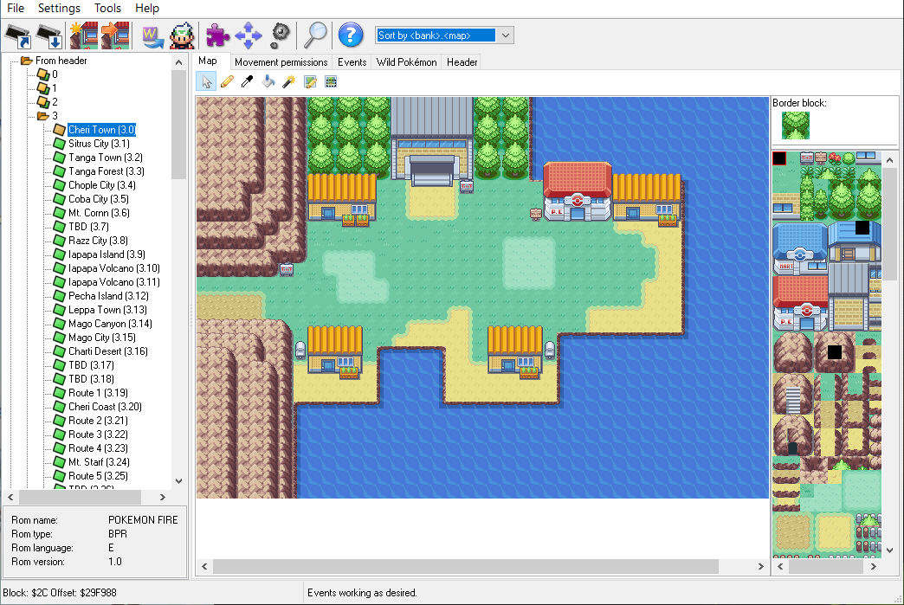Click the "Events working as desired." status text

[362, 593]
